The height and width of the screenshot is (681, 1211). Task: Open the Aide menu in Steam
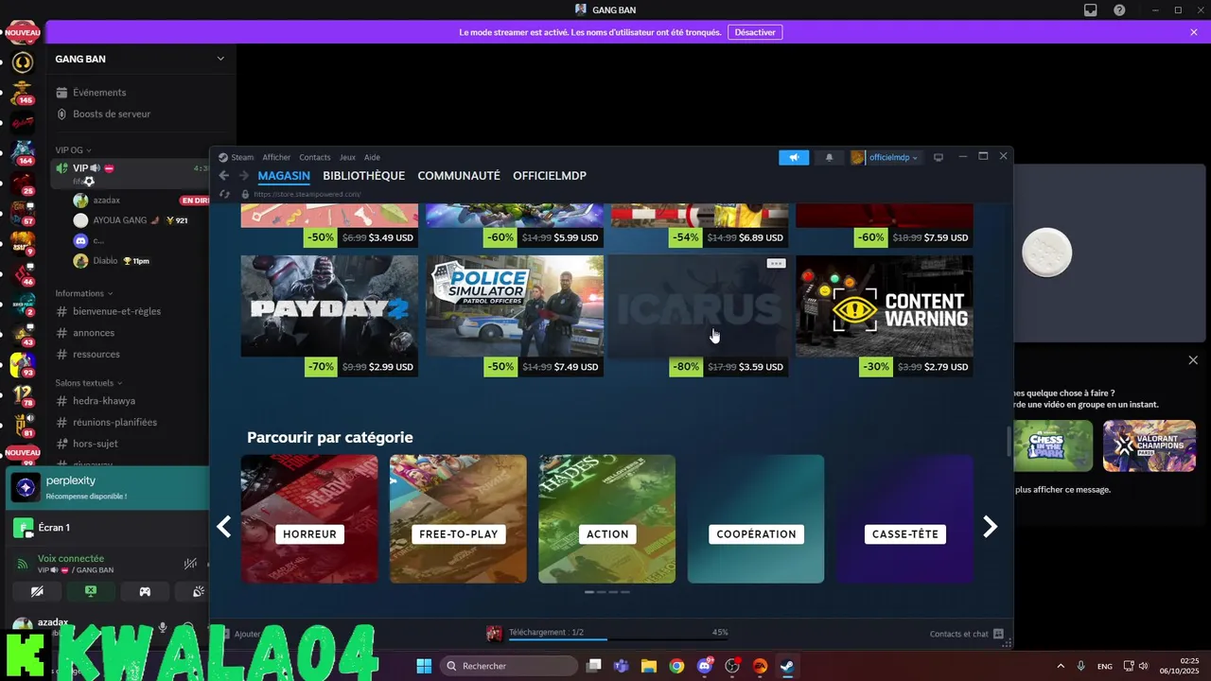372,157
